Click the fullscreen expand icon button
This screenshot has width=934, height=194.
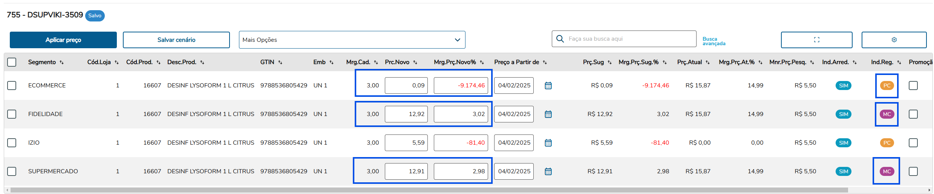(x=816, y=40)
